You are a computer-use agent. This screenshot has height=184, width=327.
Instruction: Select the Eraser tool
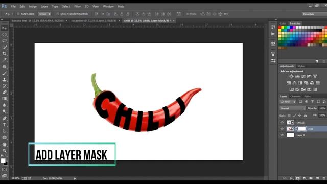tap(4, 92)
